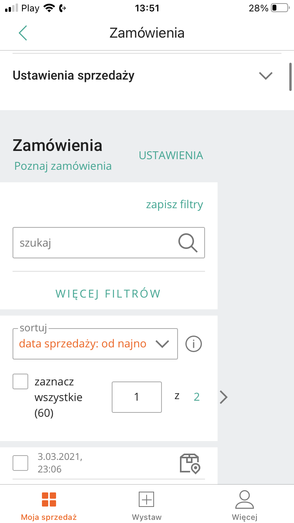Open the sorting info icon
Image resolution: width=294 pixels, height=523 pixels.
pos(194,344)
